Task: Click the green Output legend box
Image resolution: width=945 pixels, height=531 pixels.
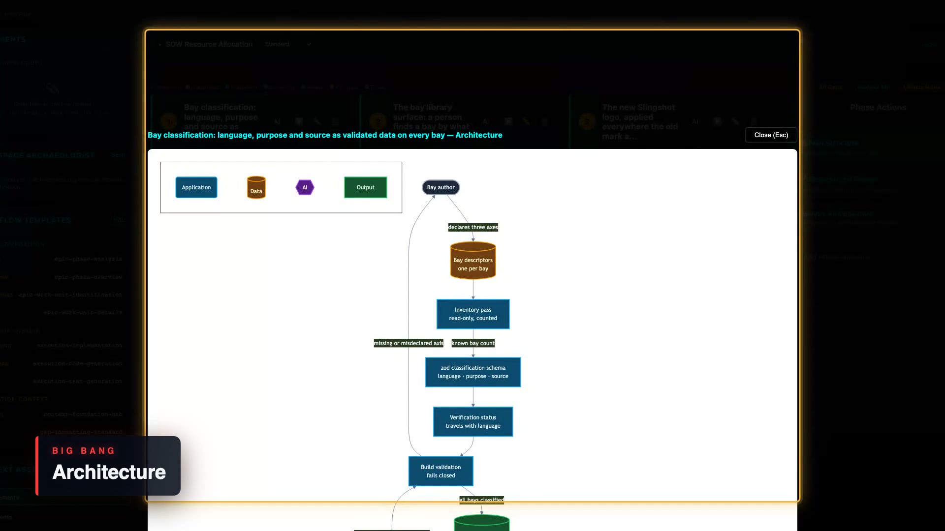Action: (x=365, y=187)
